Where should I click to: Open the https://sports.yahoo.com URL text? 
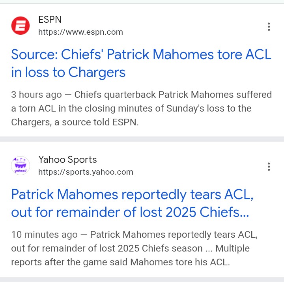point(86,172)
